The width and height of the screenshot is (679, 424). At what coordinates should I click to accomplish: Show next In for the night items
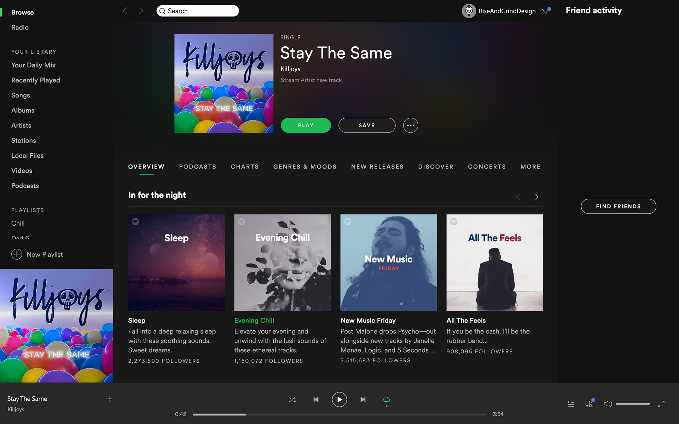(x=536, y=197)
